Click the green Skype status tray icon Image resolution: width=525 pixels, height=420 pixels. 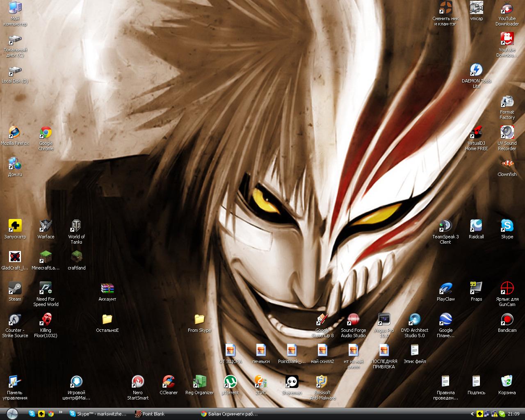click(501, 414)
